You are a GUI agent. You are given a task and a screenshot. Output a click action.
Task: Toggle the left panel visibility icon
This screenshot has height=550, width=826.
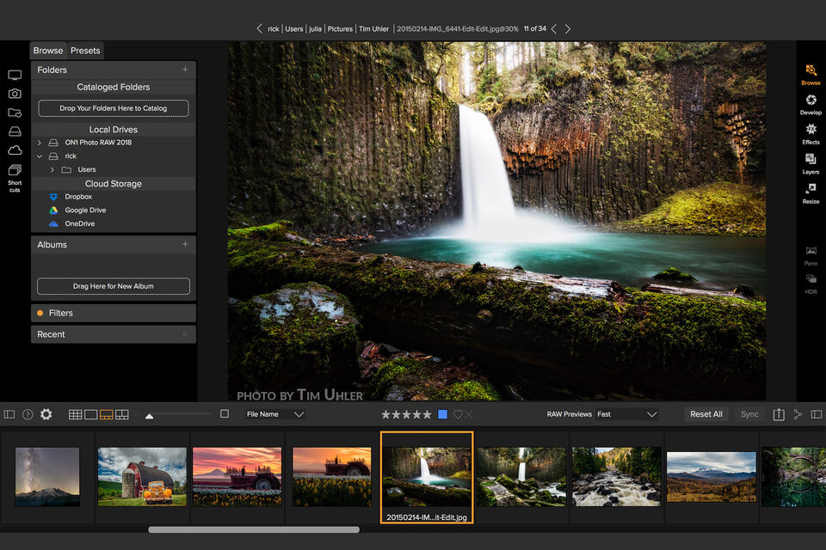9,414
